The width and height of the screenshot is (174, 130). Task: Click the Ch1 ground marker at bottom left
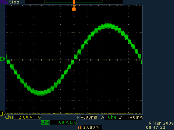[3, 113]
